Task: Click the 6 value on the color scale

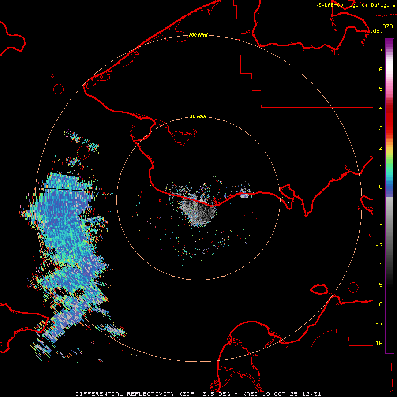Action: coord(381,69)
